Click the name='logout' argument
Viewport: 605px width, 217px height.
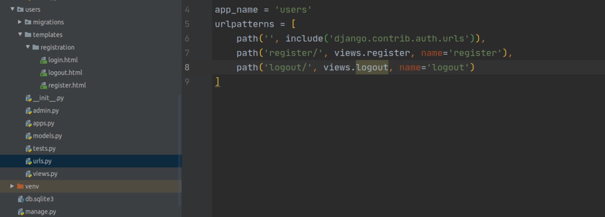pyautogui.click(x=434, y=67)
